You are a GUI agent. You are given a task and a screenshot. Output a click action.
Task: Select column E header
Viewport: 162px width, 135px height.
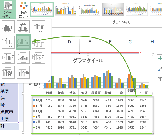point(90,42)
